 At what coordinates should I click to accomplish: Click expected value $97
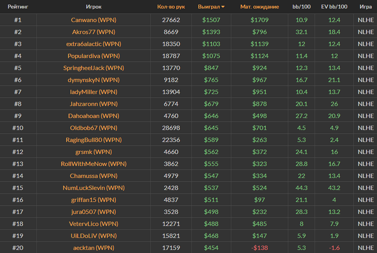(x=260, y=200)
